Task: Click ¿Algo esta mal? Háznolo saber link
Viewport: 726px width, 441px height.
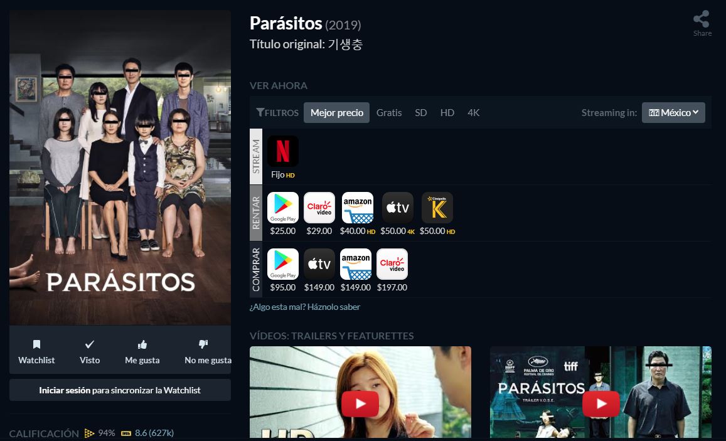Action: [x=305, y=307]
